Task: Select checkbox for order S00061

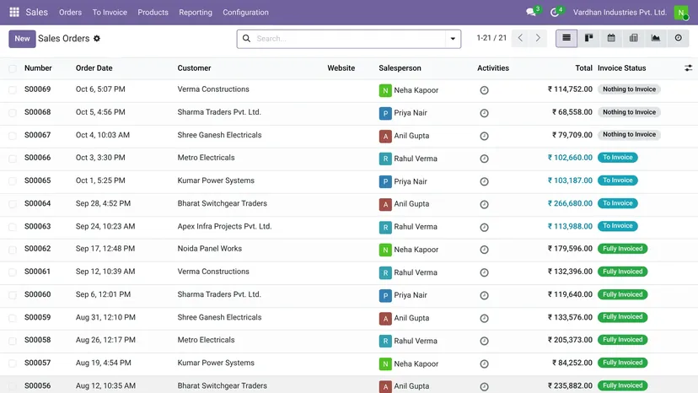Action: [x=13, y=272]
